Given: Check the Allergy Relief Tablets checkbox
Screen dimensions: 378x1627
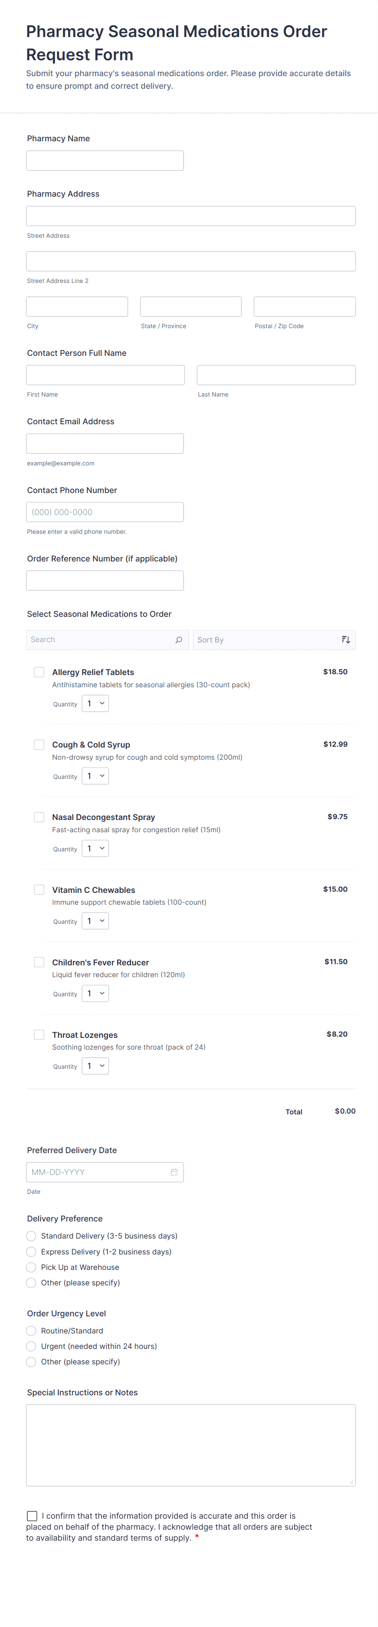Looking at the screenshot, I should (39, 672).
